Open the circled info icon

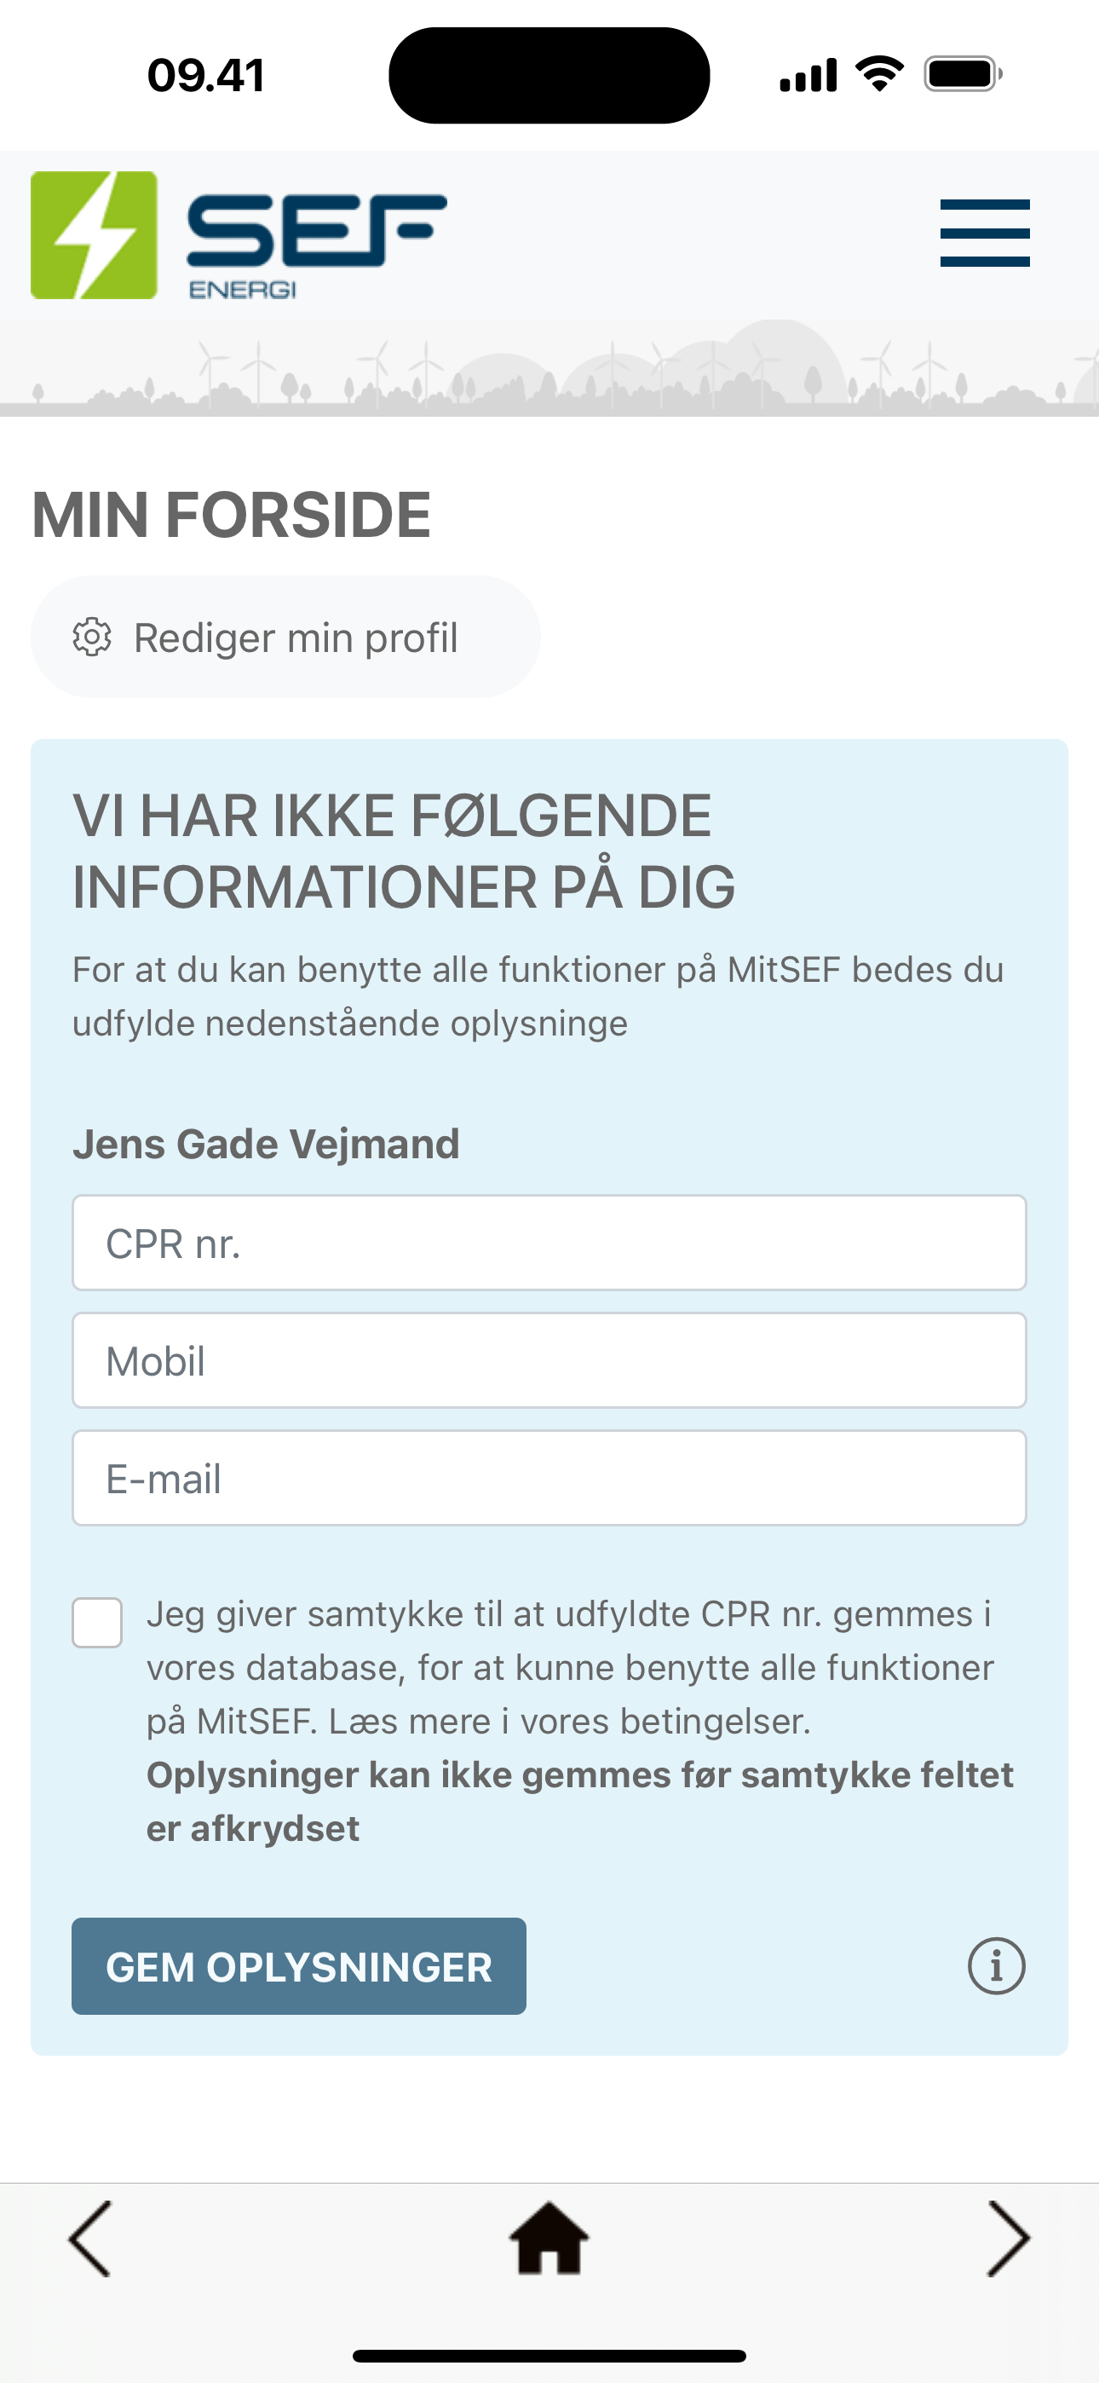[996, 1965]
